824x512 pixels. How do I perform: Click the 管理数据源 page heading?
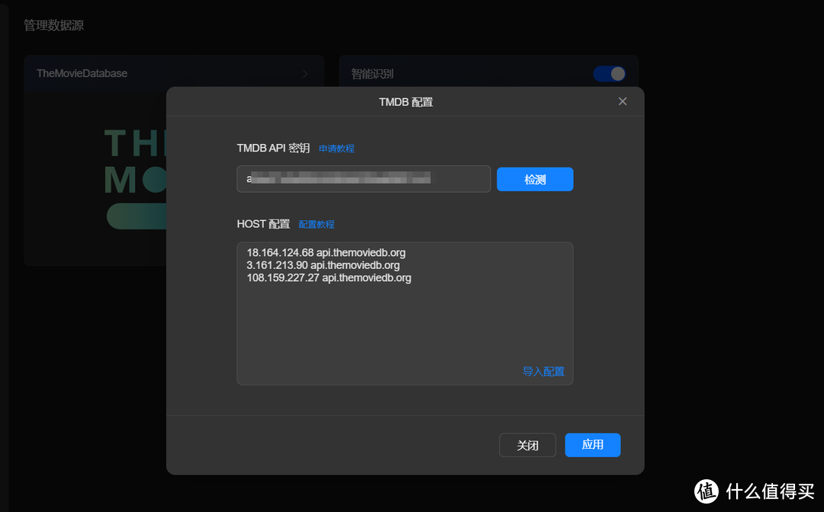coord(53,24)
